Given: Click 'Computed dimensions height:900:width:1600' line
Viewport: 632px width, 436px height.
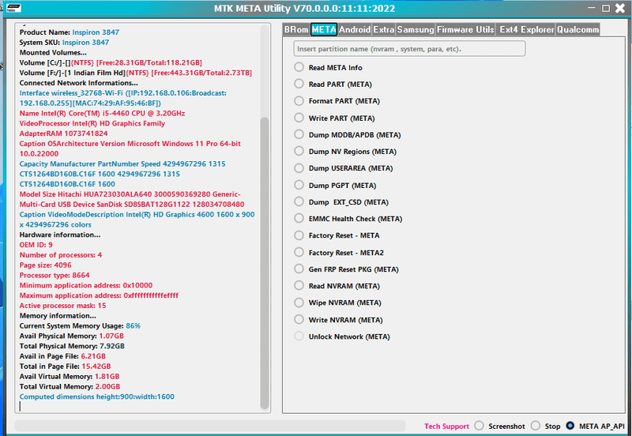Looking at the screenshot, I should click(x=96, y=397).
